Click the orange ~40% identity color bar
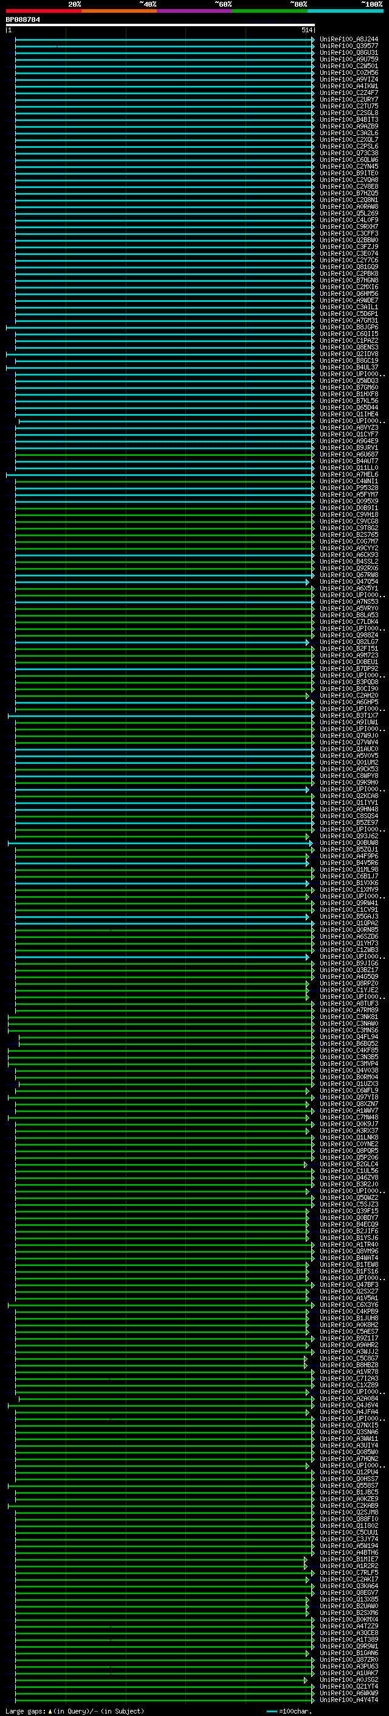389x1716 pixels. click(x=119, y=11)
